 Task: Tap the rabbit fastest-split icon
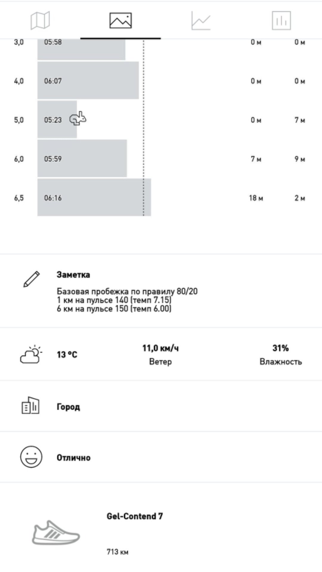tap(78, 118)
